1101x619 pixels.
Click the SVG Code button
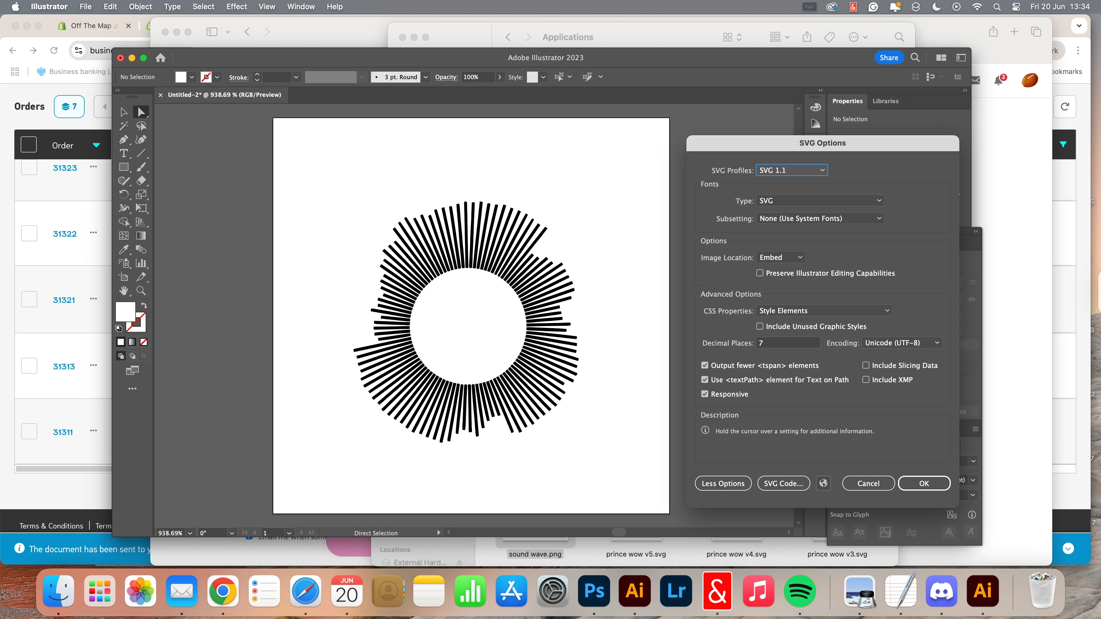[x=783, y=483]
